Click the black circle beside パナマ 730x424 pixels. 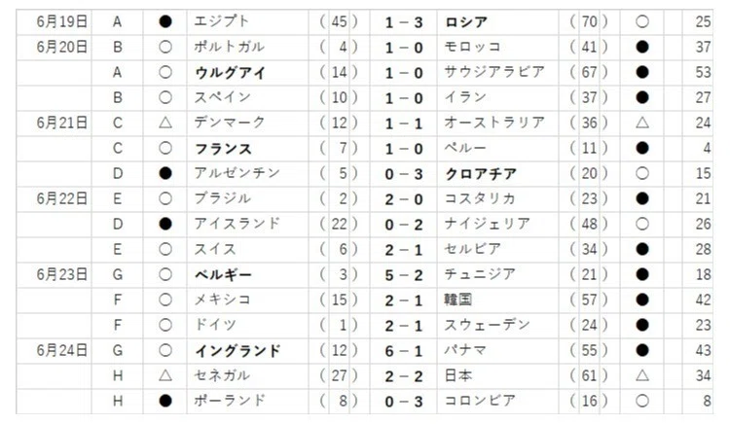642,350
